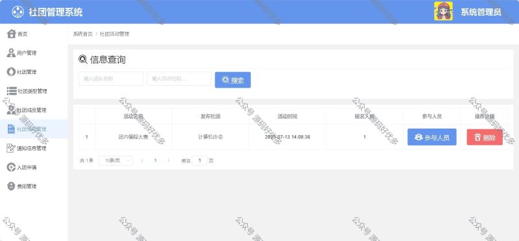Select 通知信息管理 in the sidebar
The height and width of the screenshot is (241, 519).
tap(34, 148)
